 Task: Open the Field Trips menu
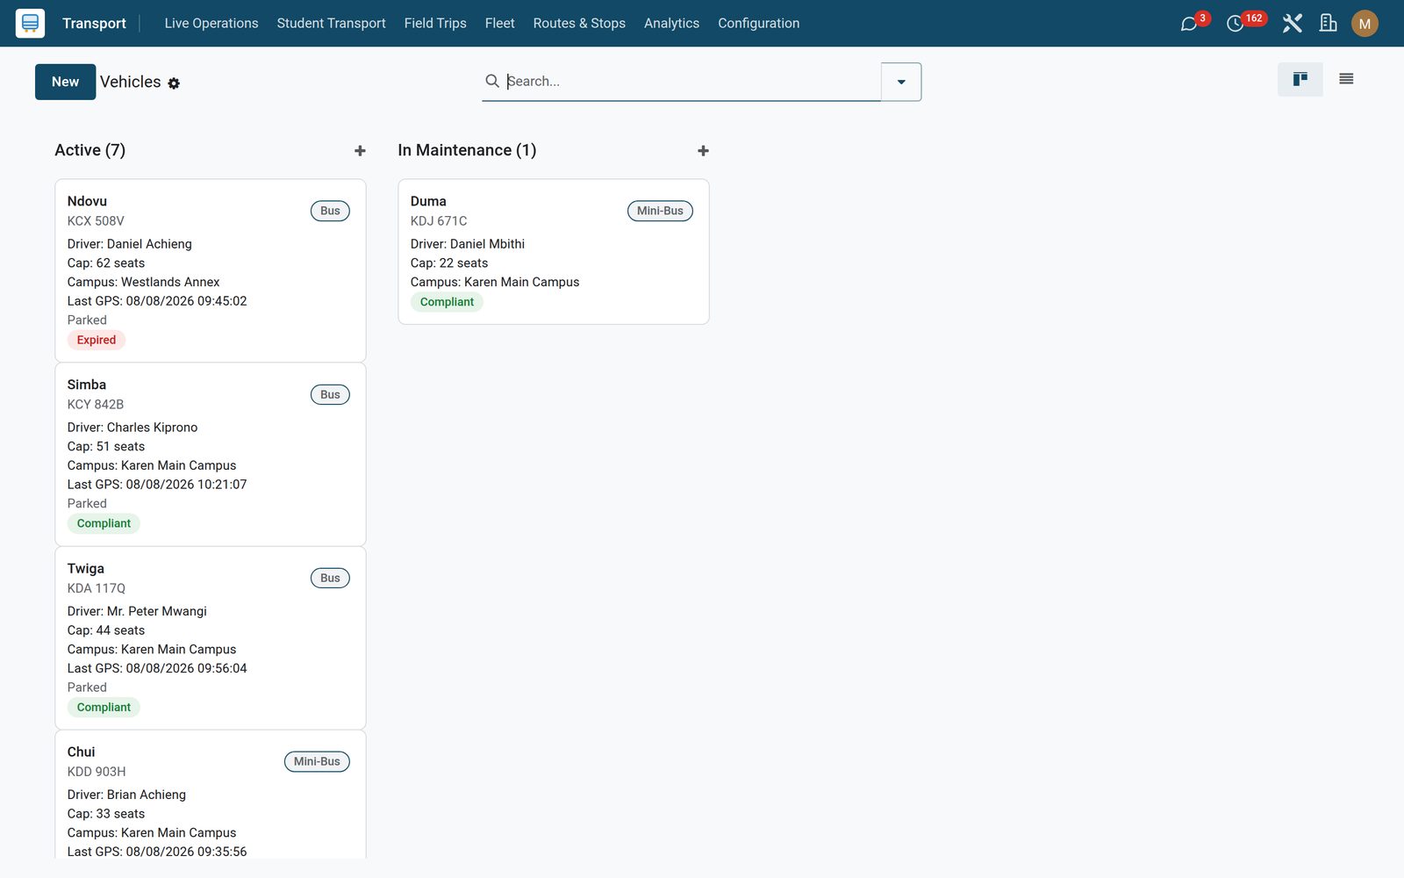[435, 23]
